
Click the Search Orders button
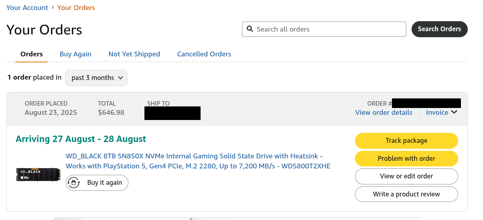[440, 29]
